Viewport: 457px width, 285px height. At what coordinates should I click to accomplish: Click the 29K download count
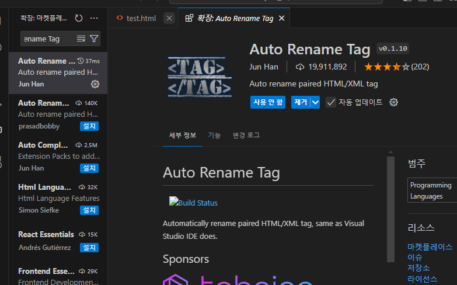92,272
